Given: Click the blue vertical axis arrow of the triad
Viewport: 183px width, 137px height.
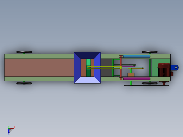Looking at the screenshot, I should click(9, 131).
